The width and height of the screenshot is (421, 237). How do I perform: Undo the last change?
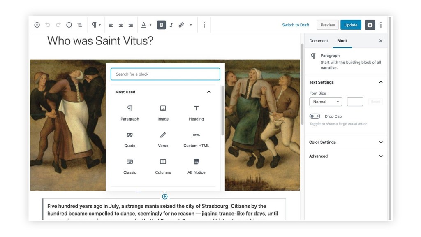point(48,25)
